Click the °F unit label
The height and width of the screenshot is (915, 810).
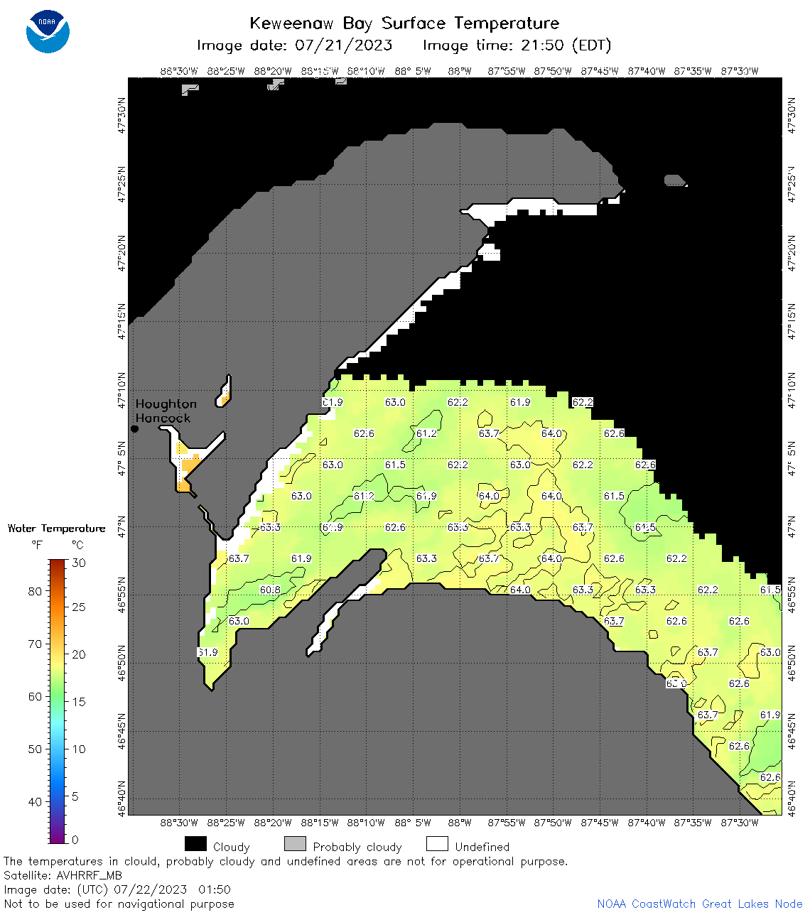pos(37,545)
